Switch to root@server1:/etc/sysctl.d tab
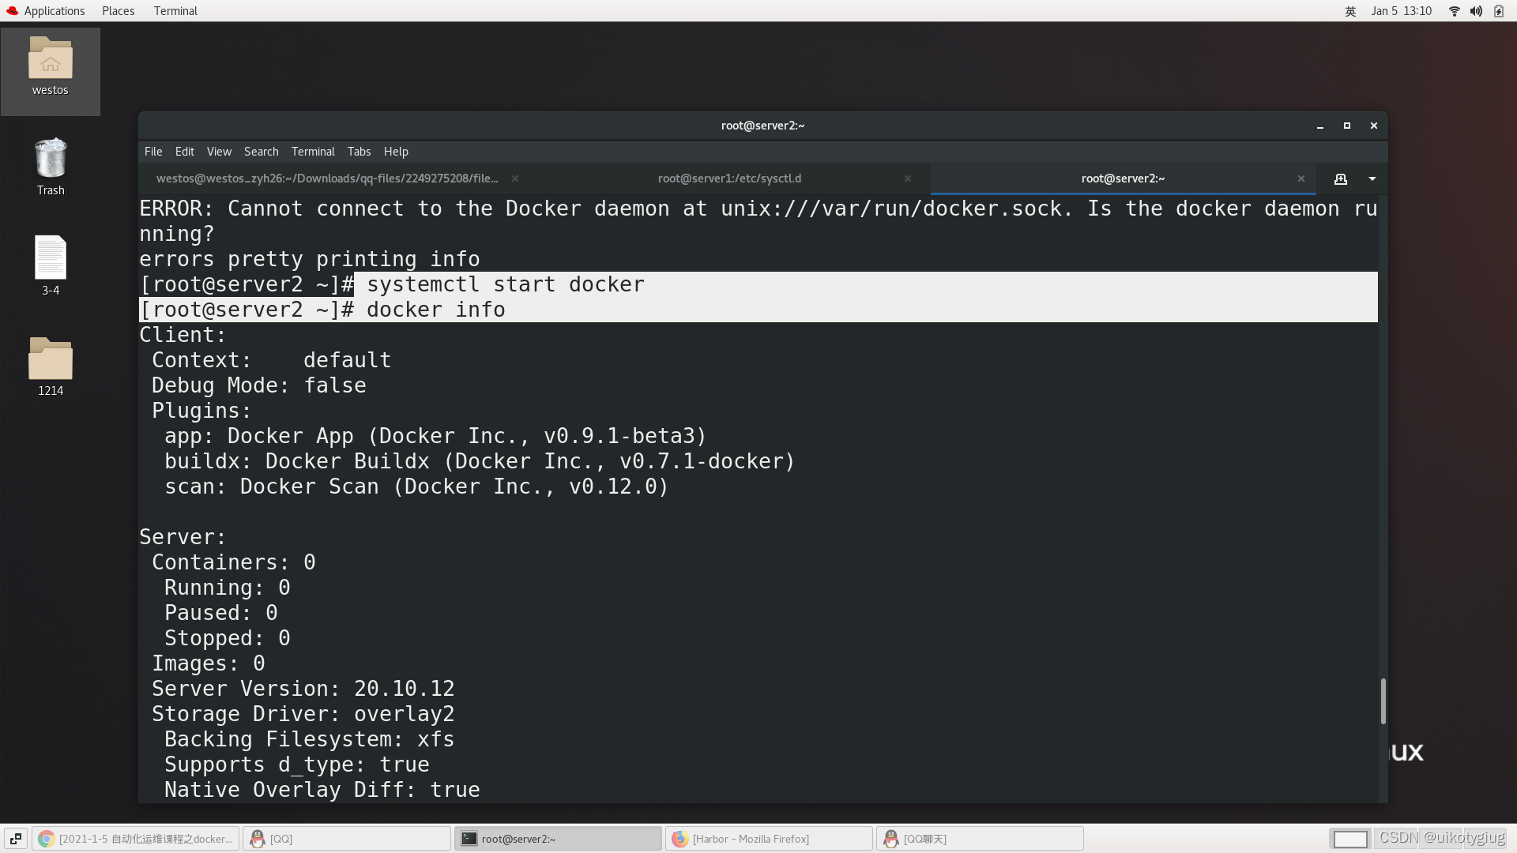 pyautogui.click(x=729, y=178)
